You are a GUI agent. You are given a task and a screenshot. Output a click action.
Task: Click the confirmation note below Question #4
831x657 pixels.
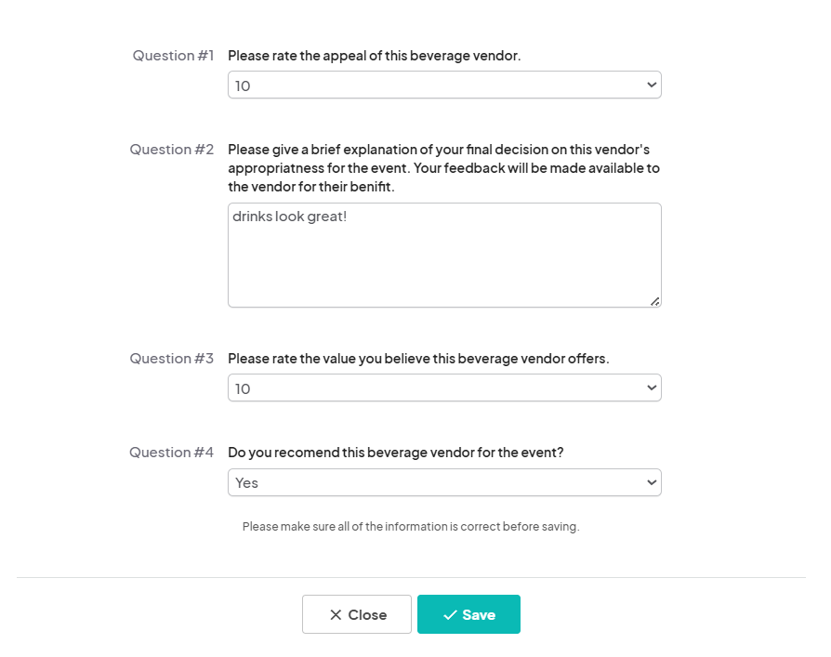point(410,526)
